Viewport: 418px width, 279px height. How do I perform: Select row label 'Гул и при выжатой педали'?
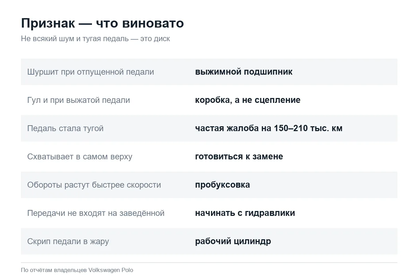pyautogui.click(x=79, y=100)
